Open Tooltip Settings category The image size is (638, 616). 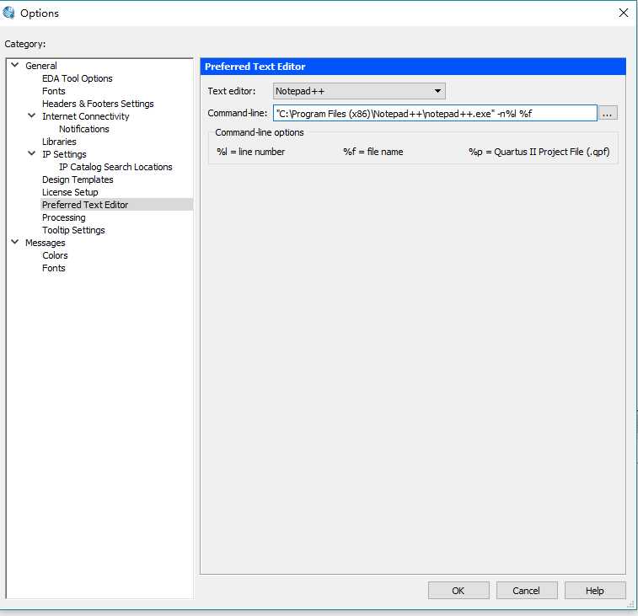click(73, 230)
